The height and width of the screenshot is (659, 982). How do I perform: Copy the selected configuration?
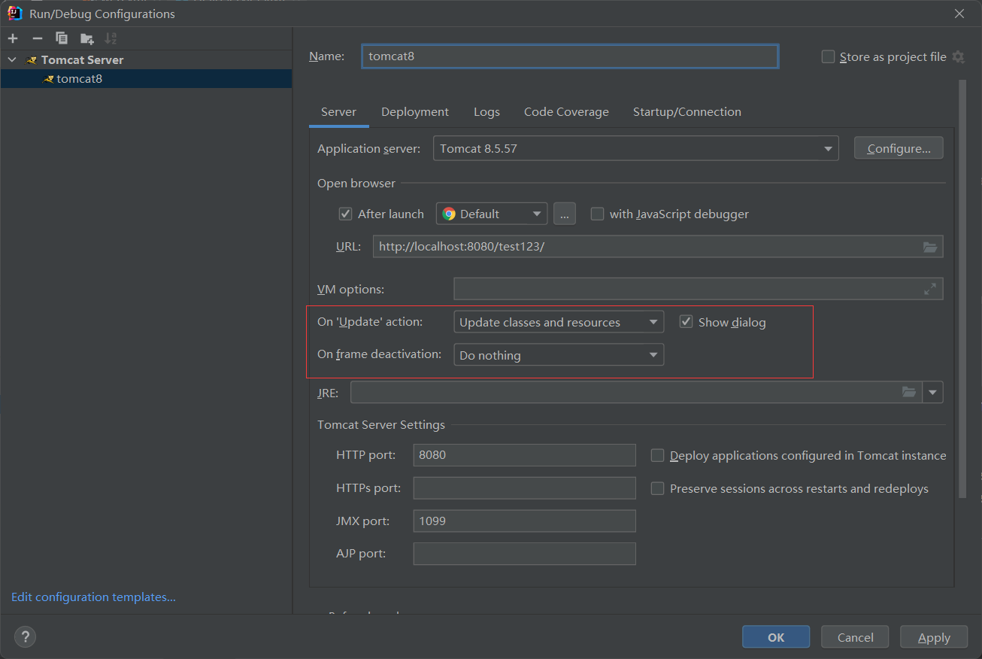point(62,38)
